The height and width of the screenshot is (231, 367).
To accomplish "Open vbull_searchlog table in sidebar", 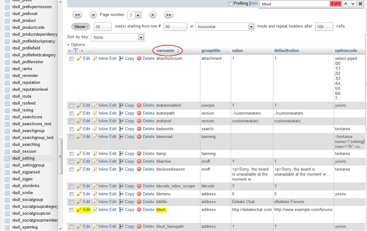I will tap(26, 145).
